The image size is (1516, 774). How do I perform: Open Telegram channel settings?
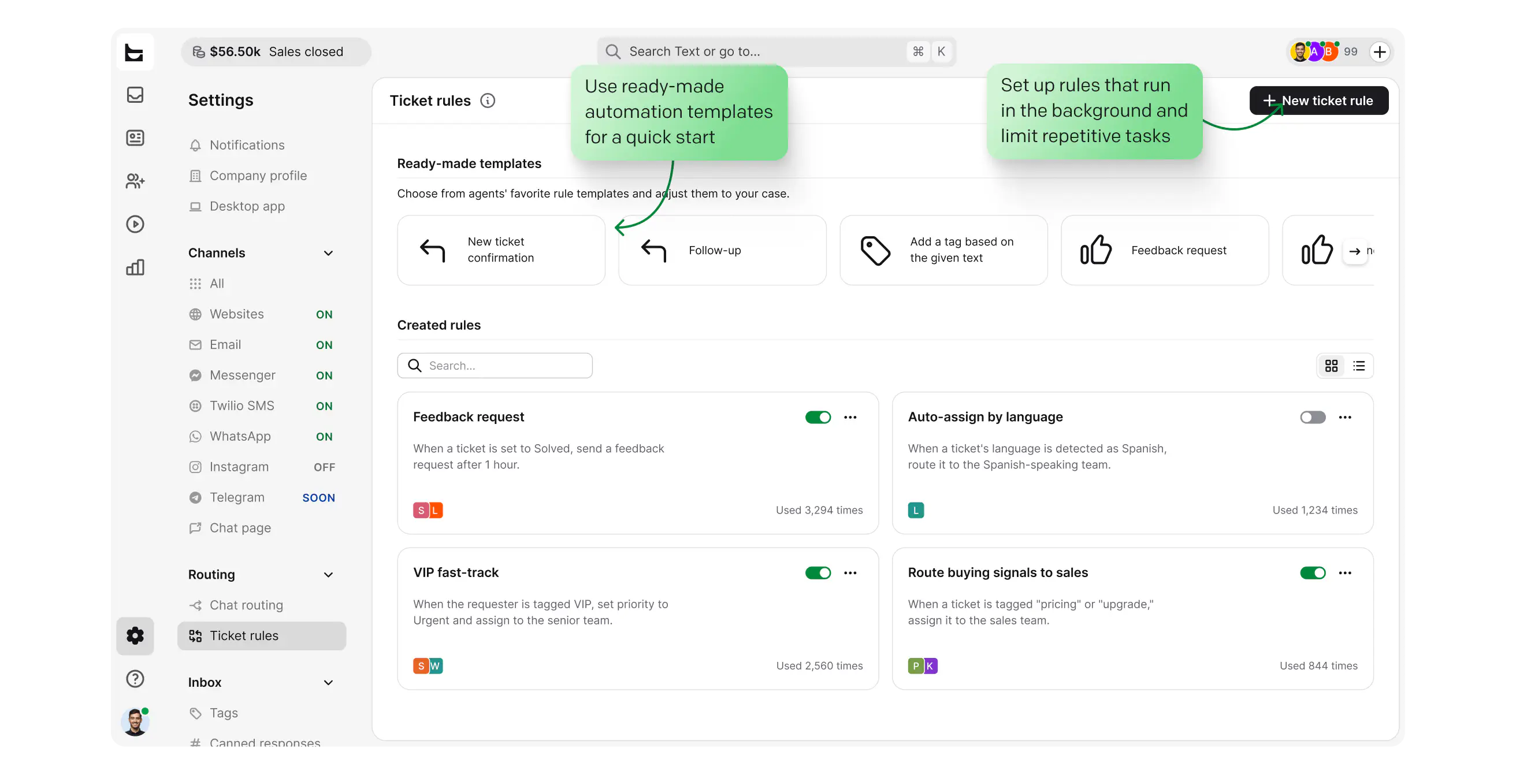pyautogui.click(x=261, y=498)
